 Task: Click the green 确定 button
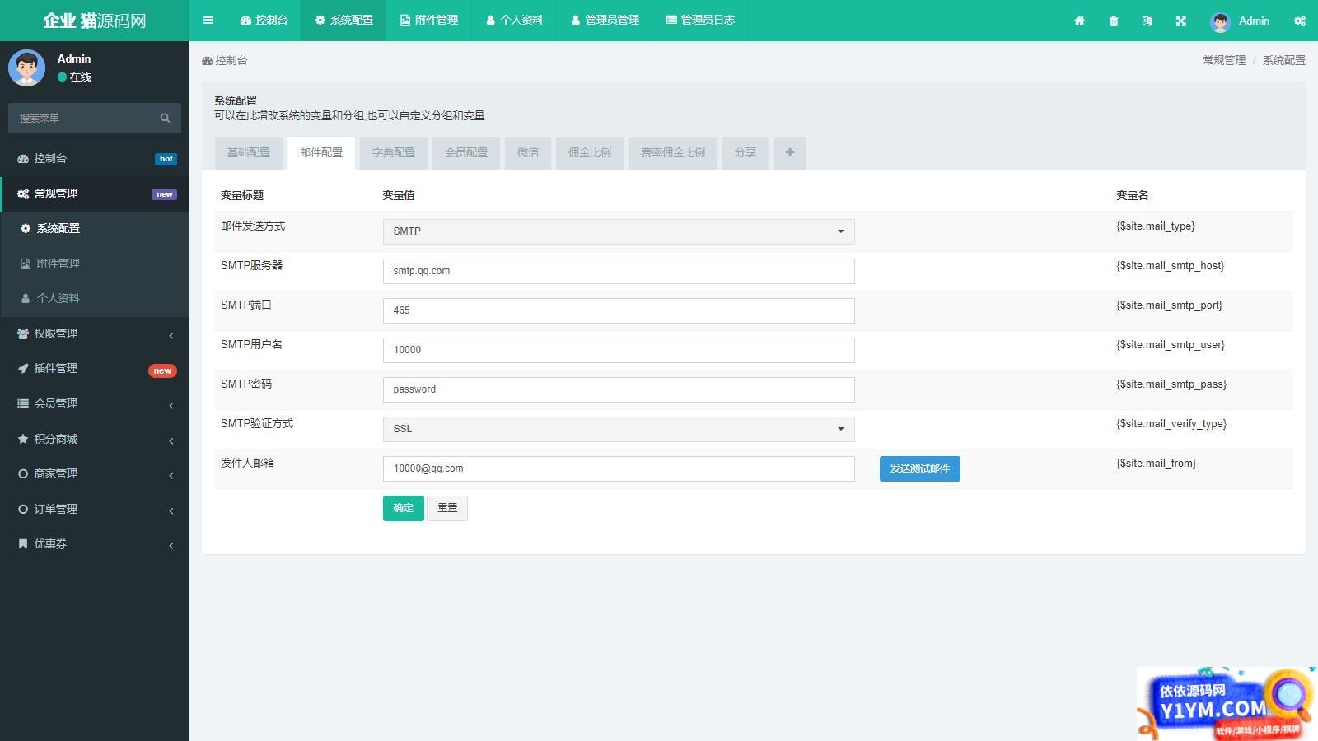(404, 508)
